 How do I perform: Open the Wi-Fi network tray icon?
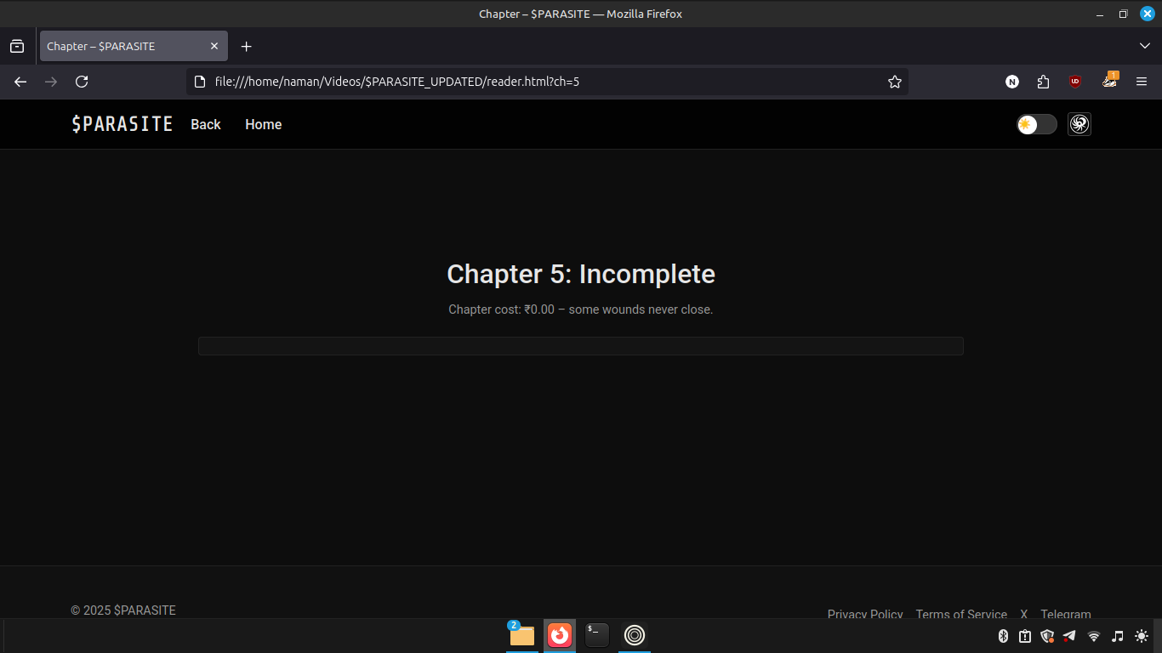coord(1094,636)
